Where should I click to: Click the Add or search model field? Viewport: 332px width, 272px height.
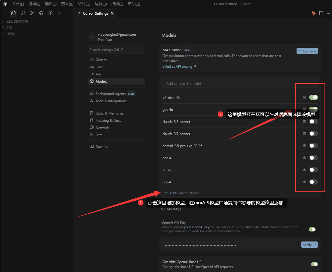coord(240,83)
